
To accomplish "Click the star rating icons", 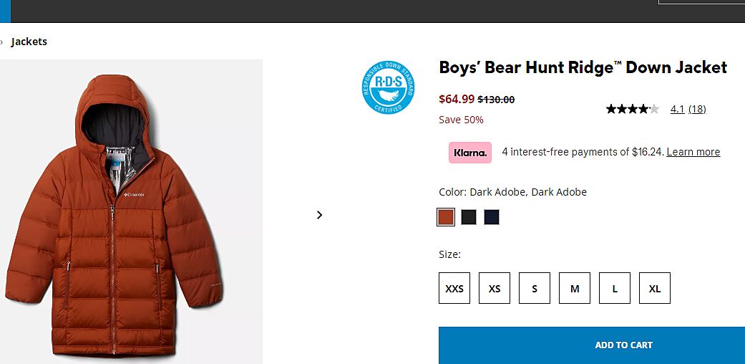I will click(x=632, y=109).
